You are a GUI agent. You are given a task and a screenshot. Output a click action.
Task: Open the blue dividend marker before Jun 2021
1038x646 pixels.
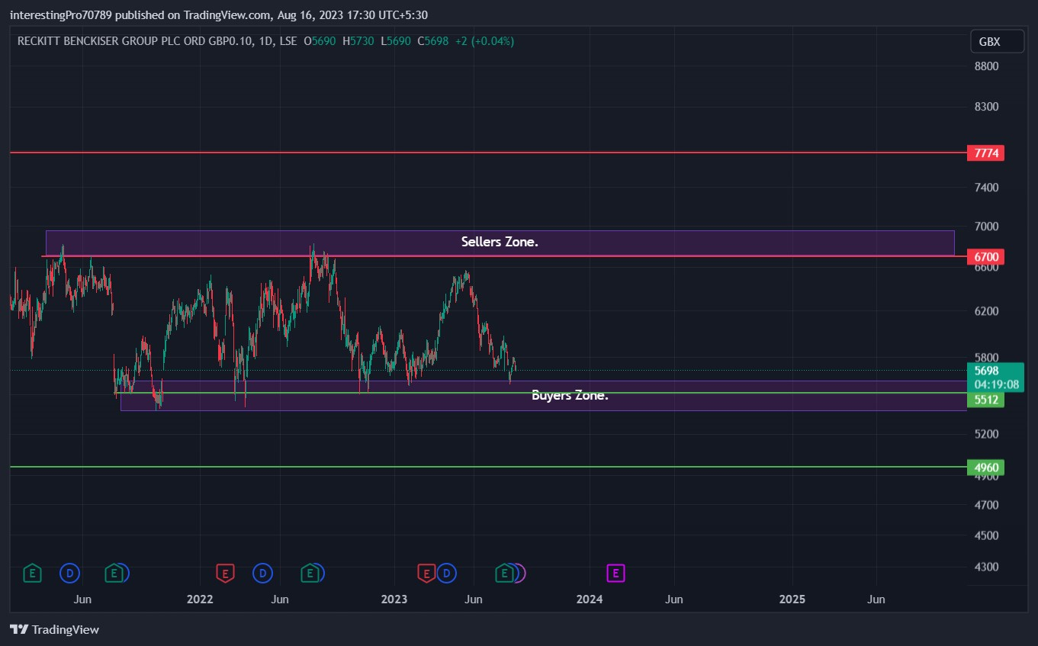(x=70, y=572)
